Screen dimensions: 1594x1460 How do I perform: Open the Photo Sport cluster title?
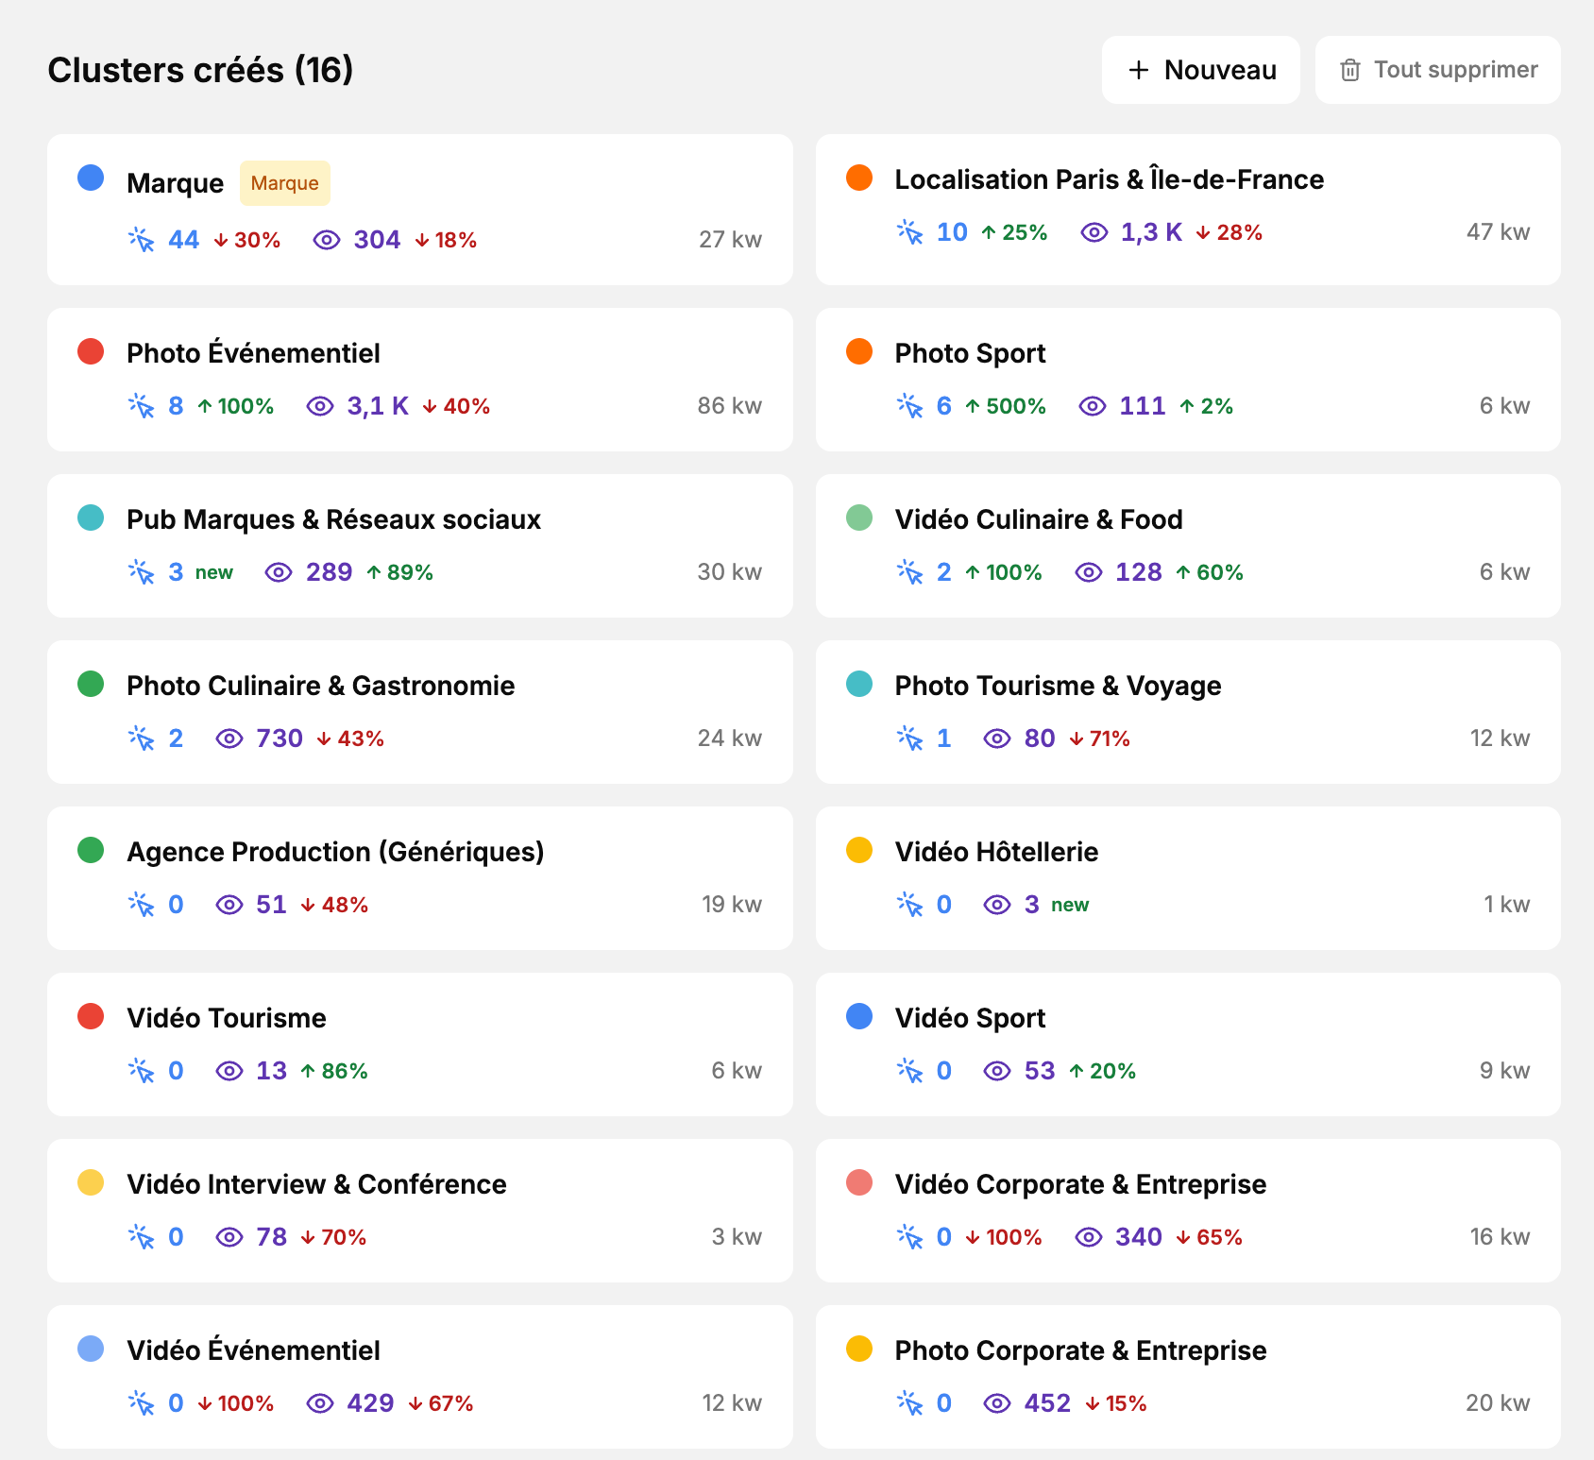pyautogui.click(x=970, y=353)
